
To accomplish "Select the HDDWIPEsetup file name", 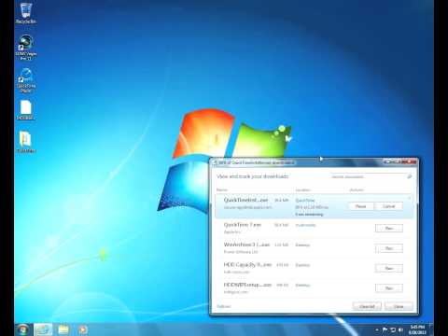I will point(247,285).
